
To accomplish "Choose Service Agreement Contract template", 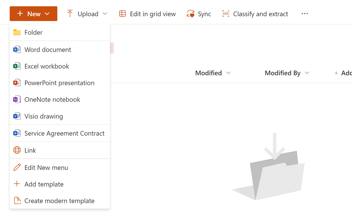I will (64, 133).
